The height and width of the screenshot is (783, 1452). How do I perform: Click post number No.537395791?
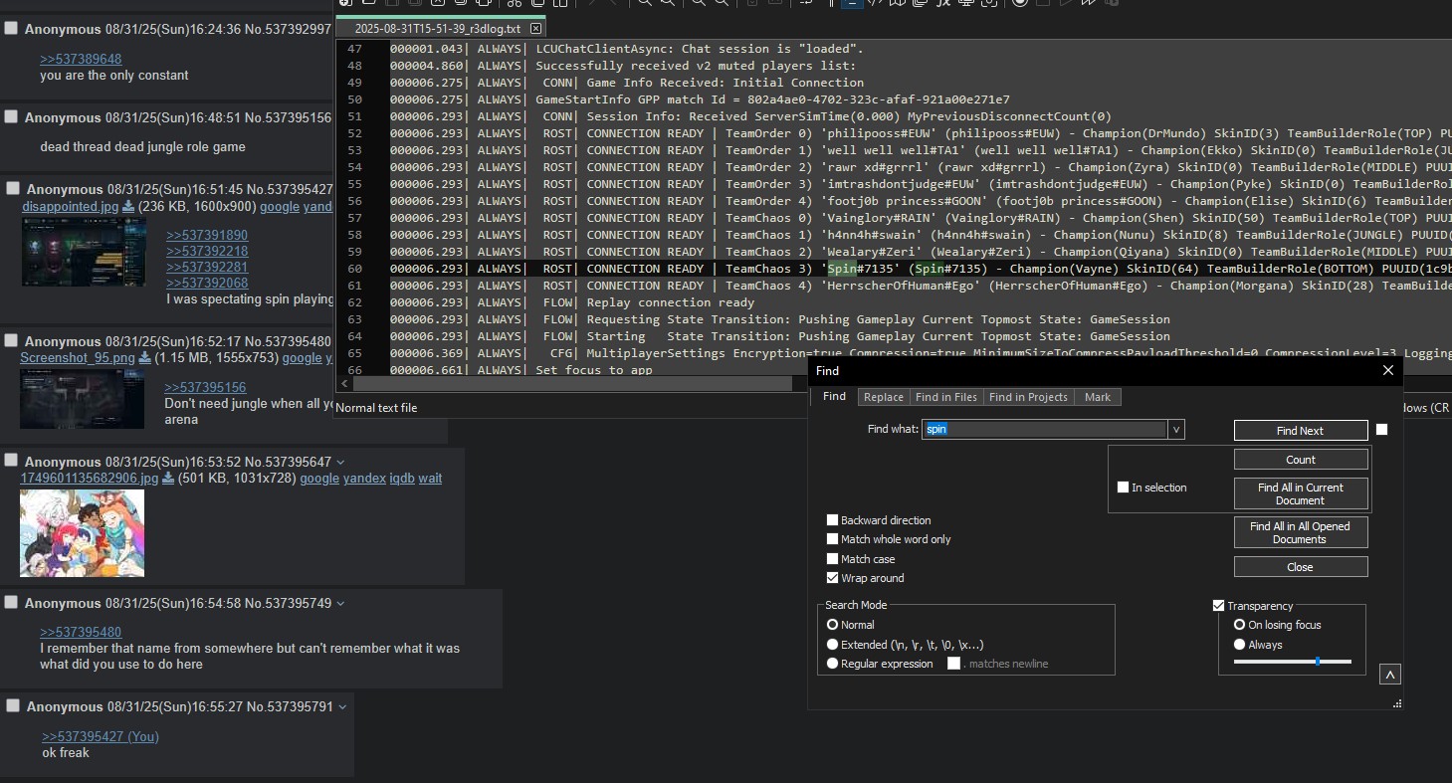click(x=290, y=707)
